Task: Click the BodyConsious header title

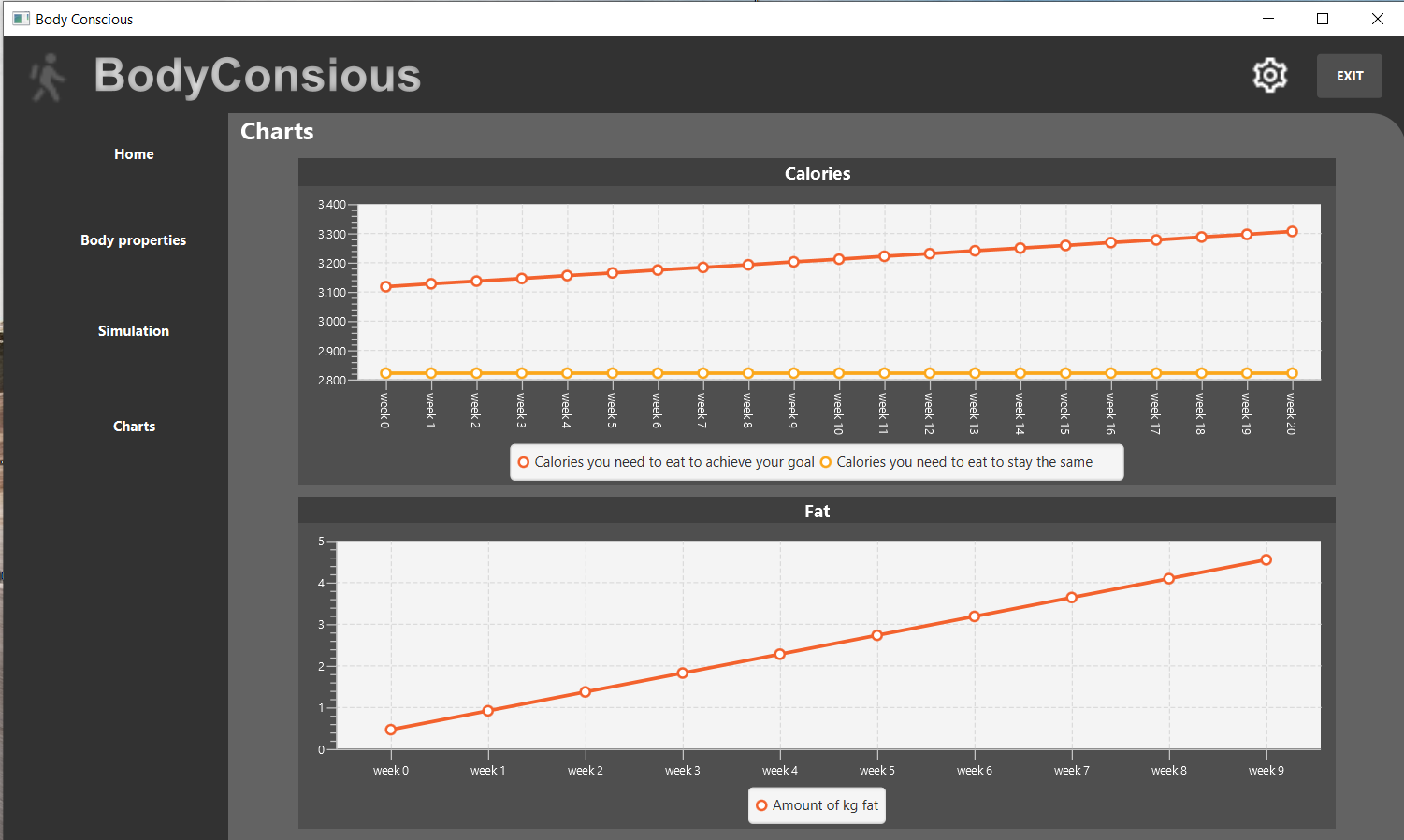Action: click(x=257, y=76)
